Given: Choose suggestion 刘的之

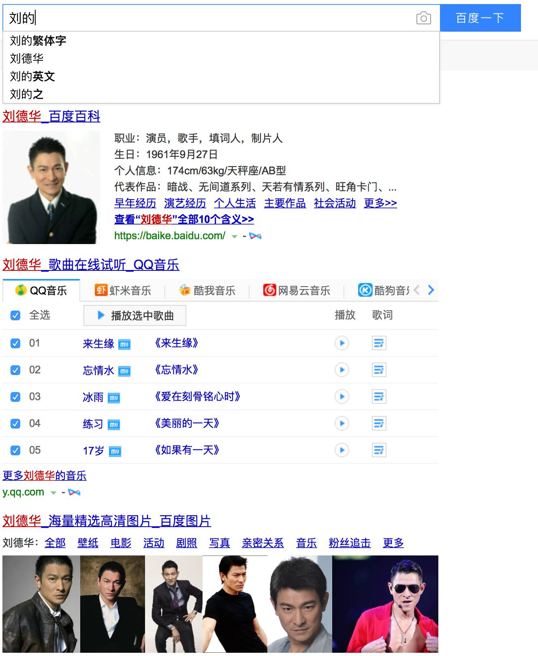Looking at the screenshot, I should (221, 94).
